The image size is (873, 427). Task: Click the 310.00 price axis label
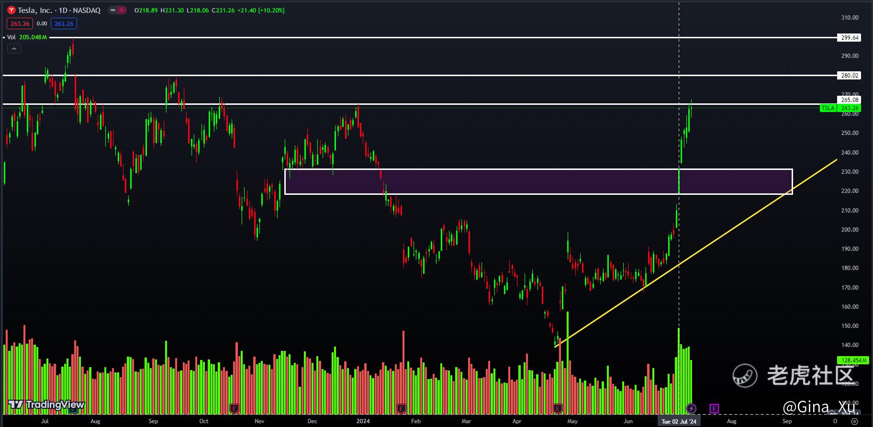pyautogui.click(x=850, y=18)
